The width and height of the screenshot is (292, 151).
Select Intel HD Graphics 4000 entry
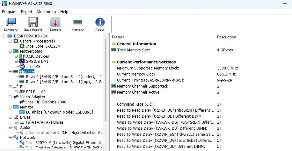pos(46,102)
